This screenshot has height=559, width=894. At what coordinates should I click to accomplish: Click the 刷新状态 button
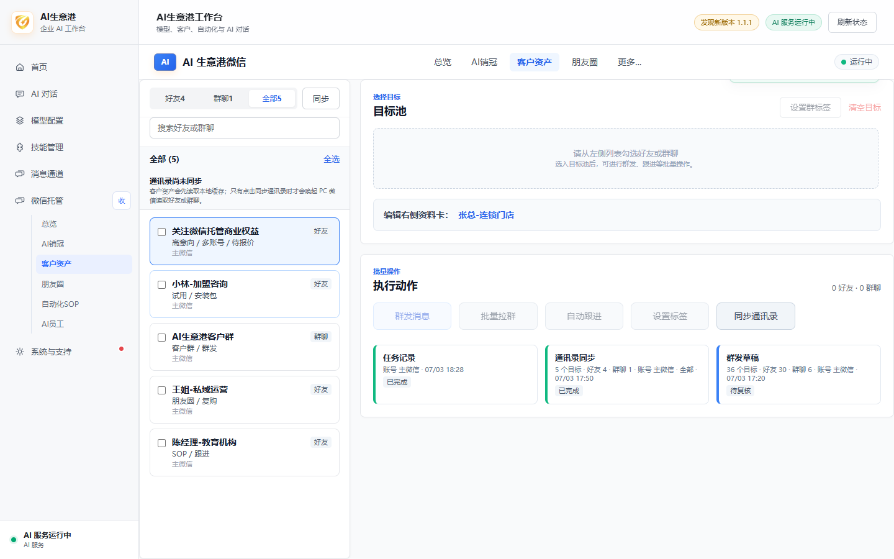[852, 22]
